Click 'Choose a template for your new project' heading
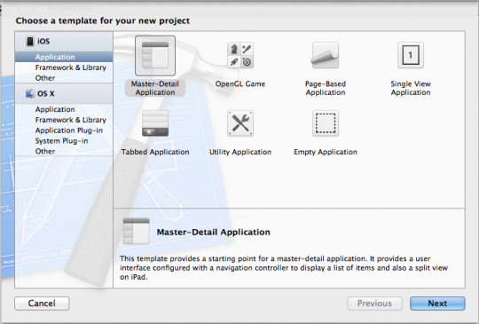 [x=103, y=20]
